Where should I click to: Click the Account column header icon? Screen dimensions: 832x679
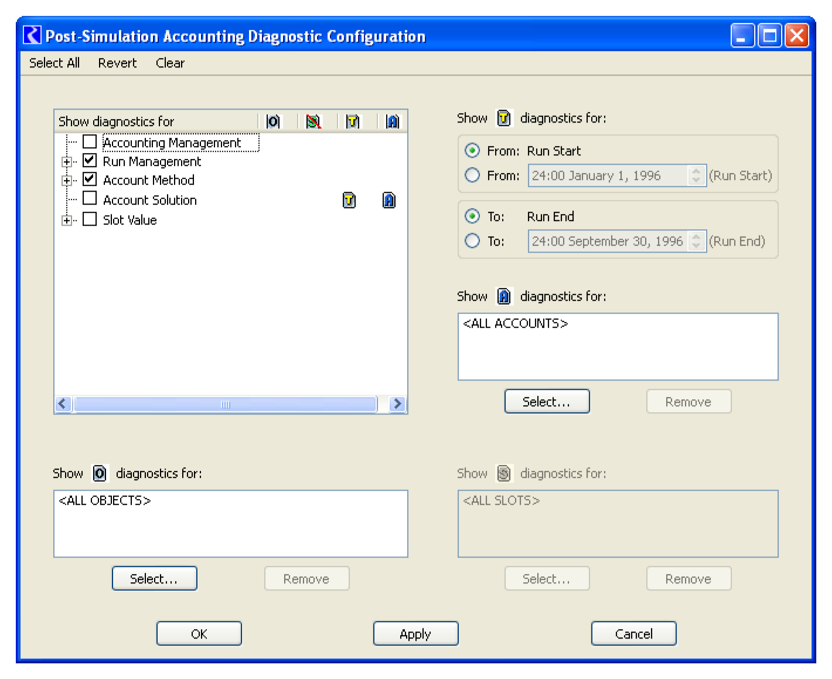coord(393,121)
